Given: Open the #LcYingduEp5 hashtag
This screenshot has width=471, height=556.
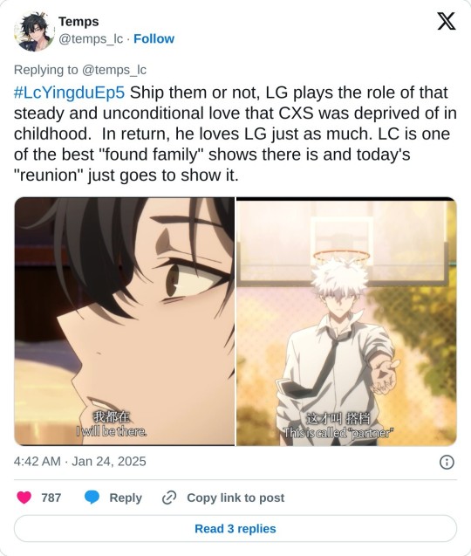Looking at the screenshot, I should click(69, 93).
